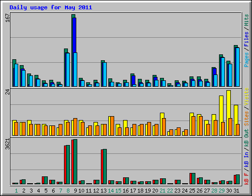252x196 pixels.
Task: Click the "Daily usage for May 2011" title
Action: [x=51, y=7]
